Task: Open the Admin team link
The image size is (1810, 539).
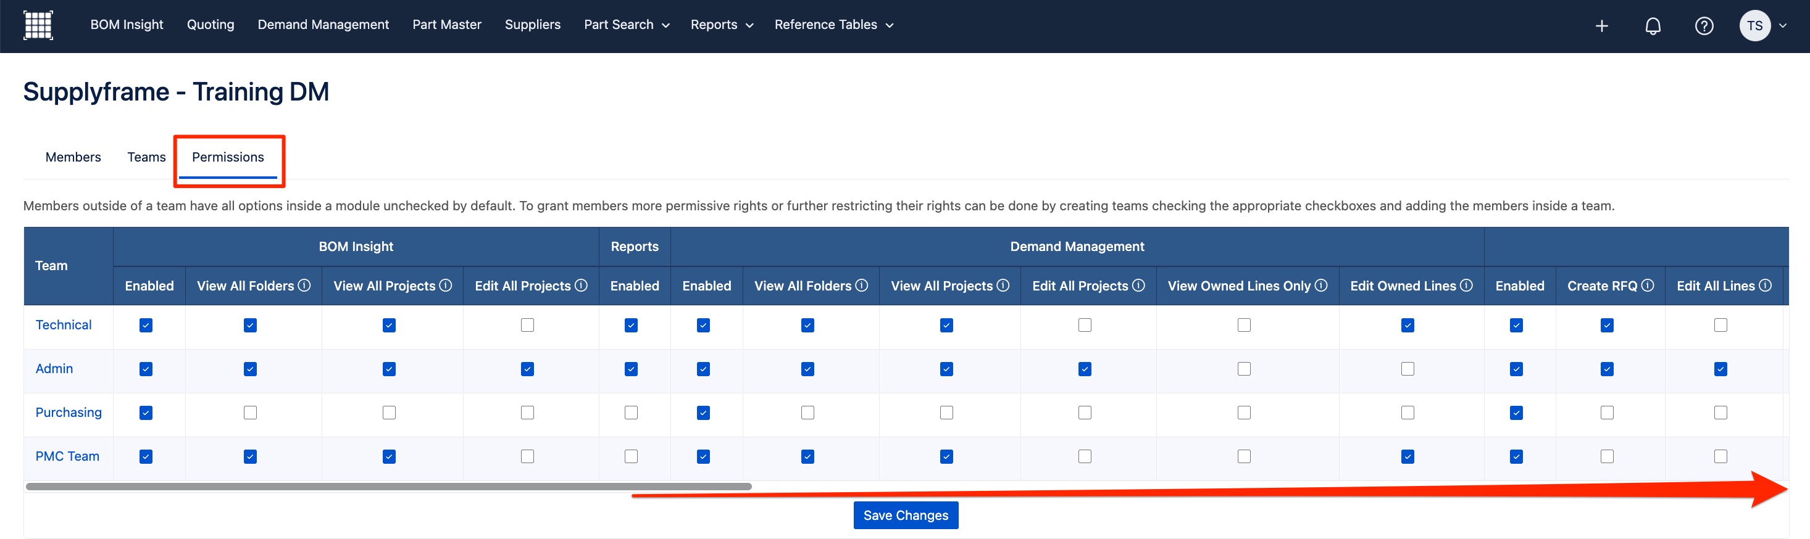Action: [x=54, y=368]
